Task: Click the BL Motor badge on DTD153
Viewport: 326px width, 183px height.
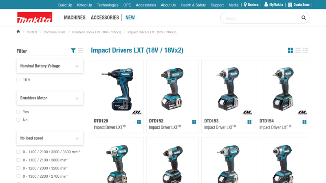Action: click(247, 113)
